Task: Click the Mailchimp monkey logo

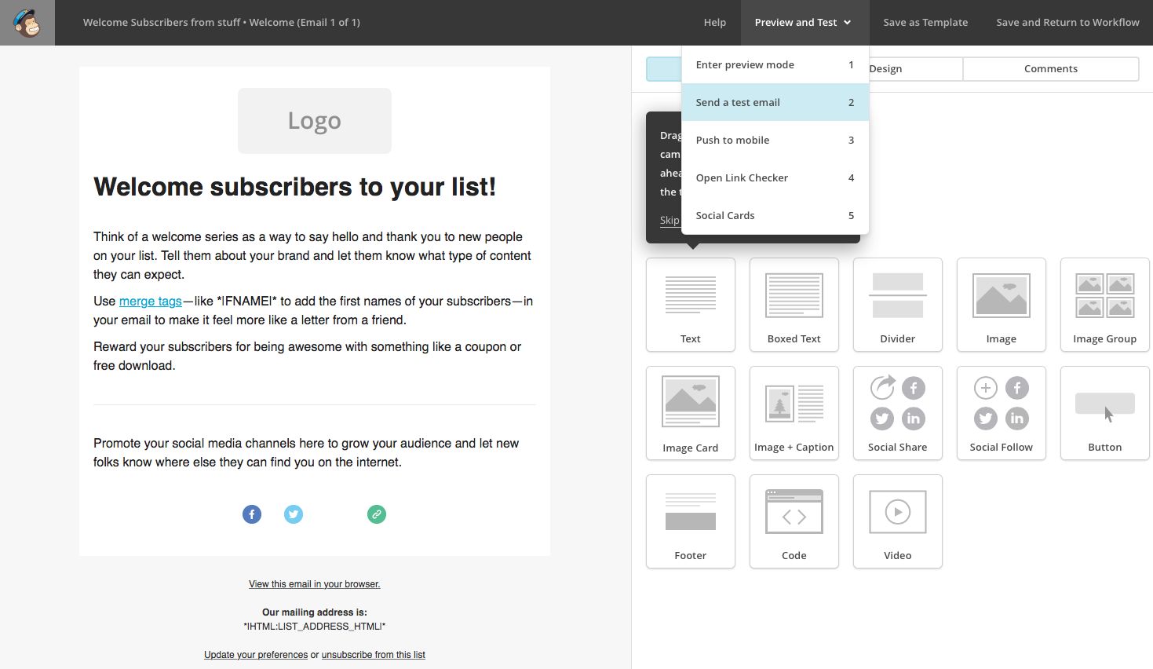Action: (x=27, y=23)
